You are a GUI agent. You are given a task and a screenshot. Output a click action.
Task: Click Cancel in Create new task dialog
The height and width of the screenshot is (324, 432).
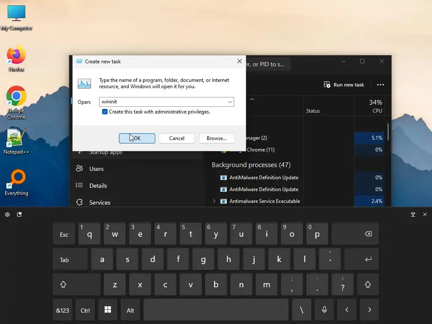coord(177,138)
